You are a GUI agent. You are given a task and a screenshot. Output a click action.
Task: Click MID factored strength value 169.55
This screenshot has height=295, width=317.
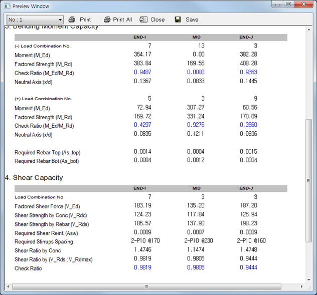coord(196,63)
